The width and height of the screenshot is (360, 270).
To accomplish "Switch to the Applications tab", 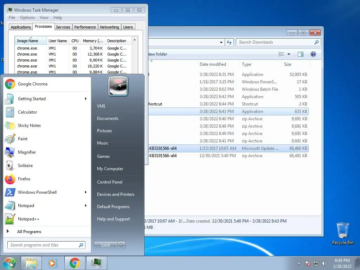I will 21,27.
